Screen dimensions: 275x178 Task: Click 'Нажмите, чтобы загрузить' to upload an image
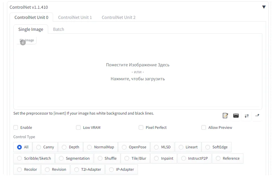138,79
